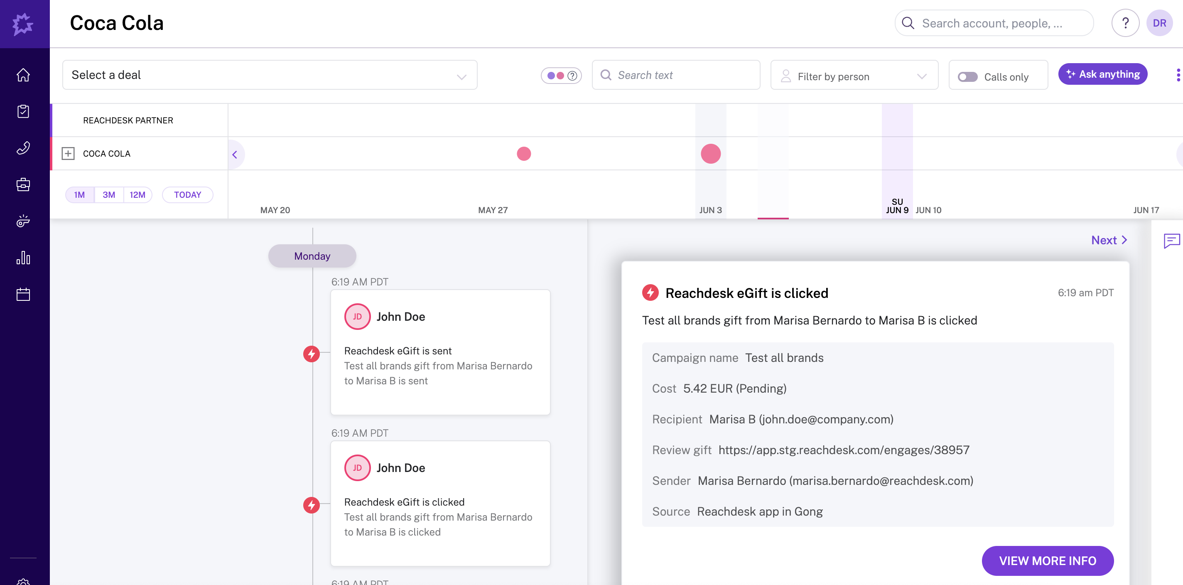Select the May 27 week activity dot
The height and width of the screenshot is (585, 1183).
click(523, 153)
